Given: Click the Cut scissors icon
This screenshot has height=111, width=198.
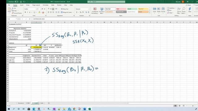Looking at the screenshot, I should [x=12, y=8].
